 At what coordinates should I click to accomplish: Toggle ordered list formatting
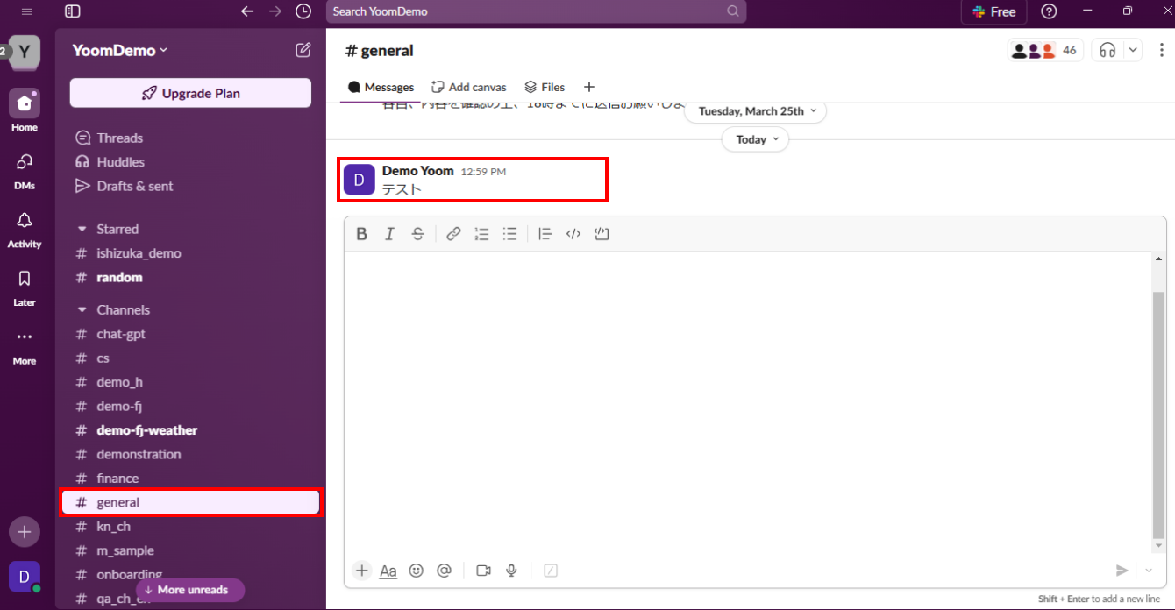pos(481,234)
